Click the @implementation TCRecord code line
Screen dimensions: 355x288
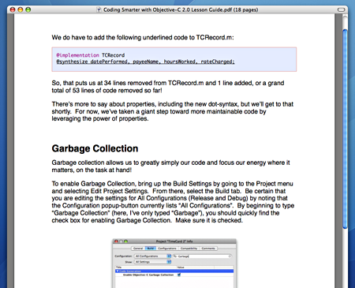(91, 55)
